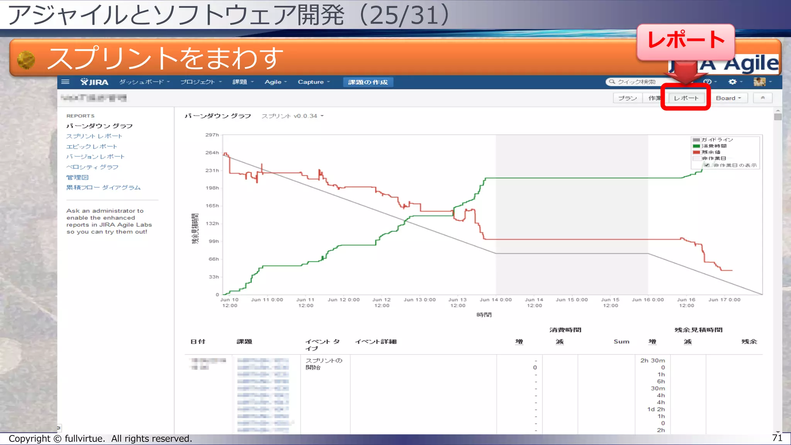Open the user avatar menu
The height and width of the screenshot is (445, 791).
(762, 82)
